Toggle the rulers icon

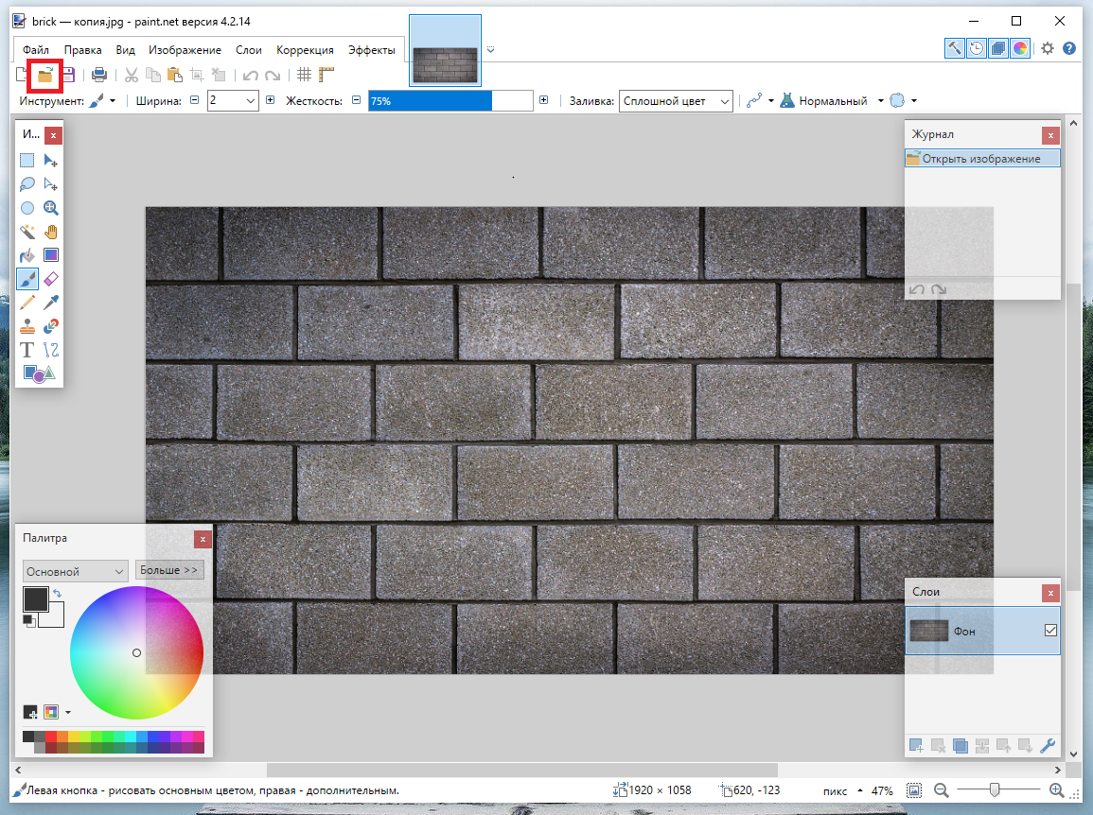(x=326, y=75)
